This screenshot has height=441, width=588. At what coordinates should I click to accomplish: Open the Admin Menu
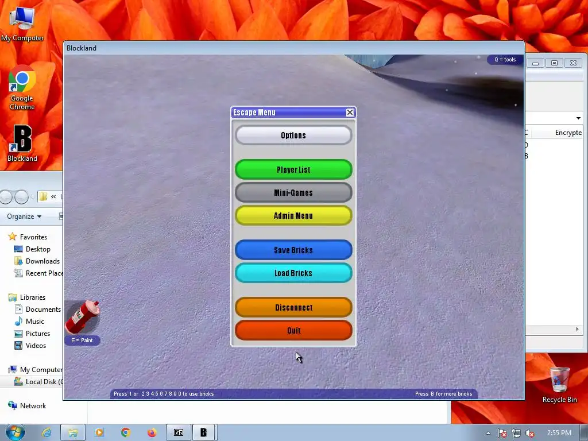293,216
